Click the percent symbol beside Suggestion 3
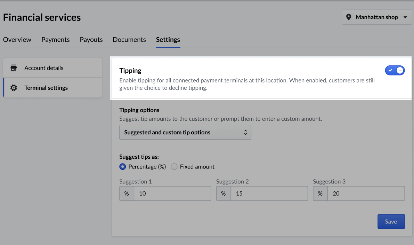Screen dimensions: 414x245 [x=320, y=193]
